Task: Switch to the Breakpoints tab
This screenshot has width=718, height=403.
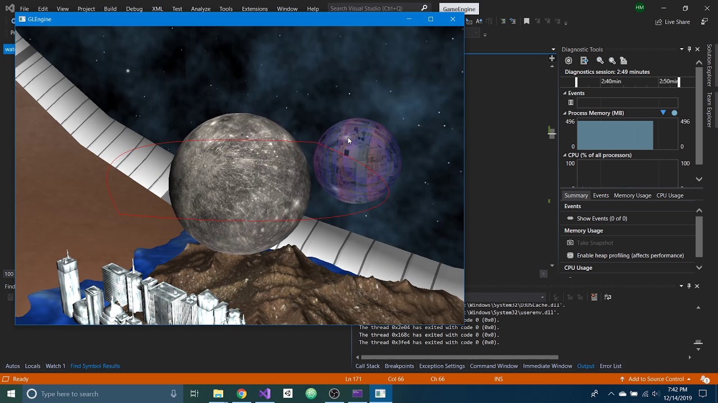Action: pyautogui.click(x=399, y=366)
